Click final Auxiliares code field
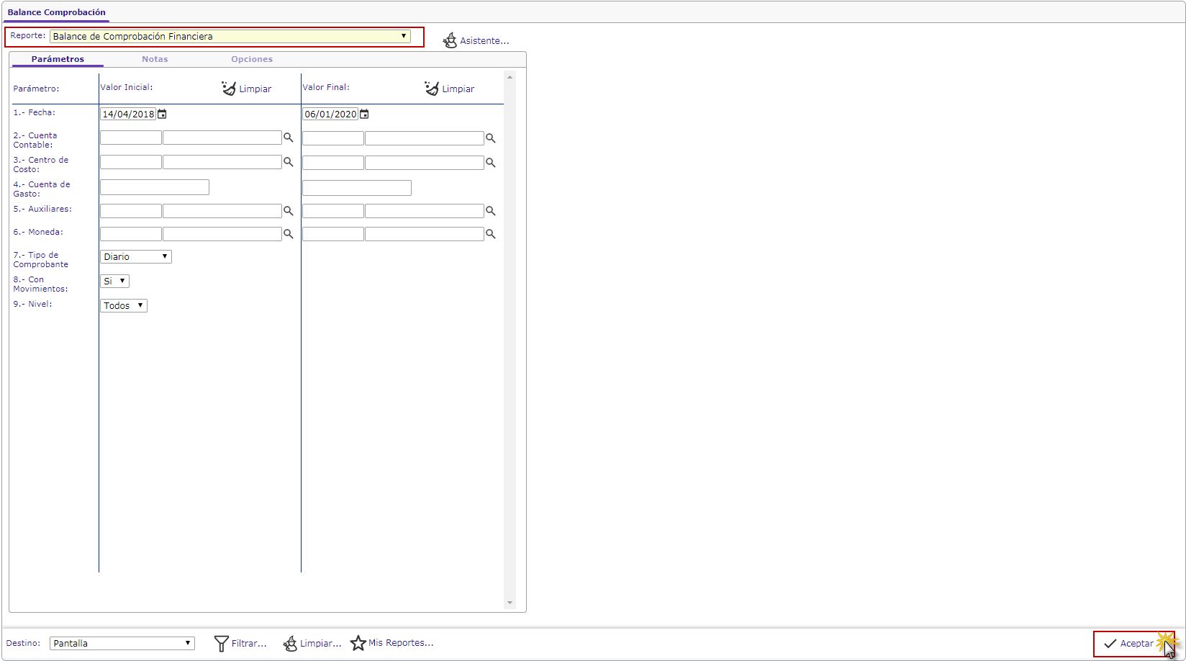This screenshot has height=661, width=1186. pyautogui.click(x=333, y=211)
